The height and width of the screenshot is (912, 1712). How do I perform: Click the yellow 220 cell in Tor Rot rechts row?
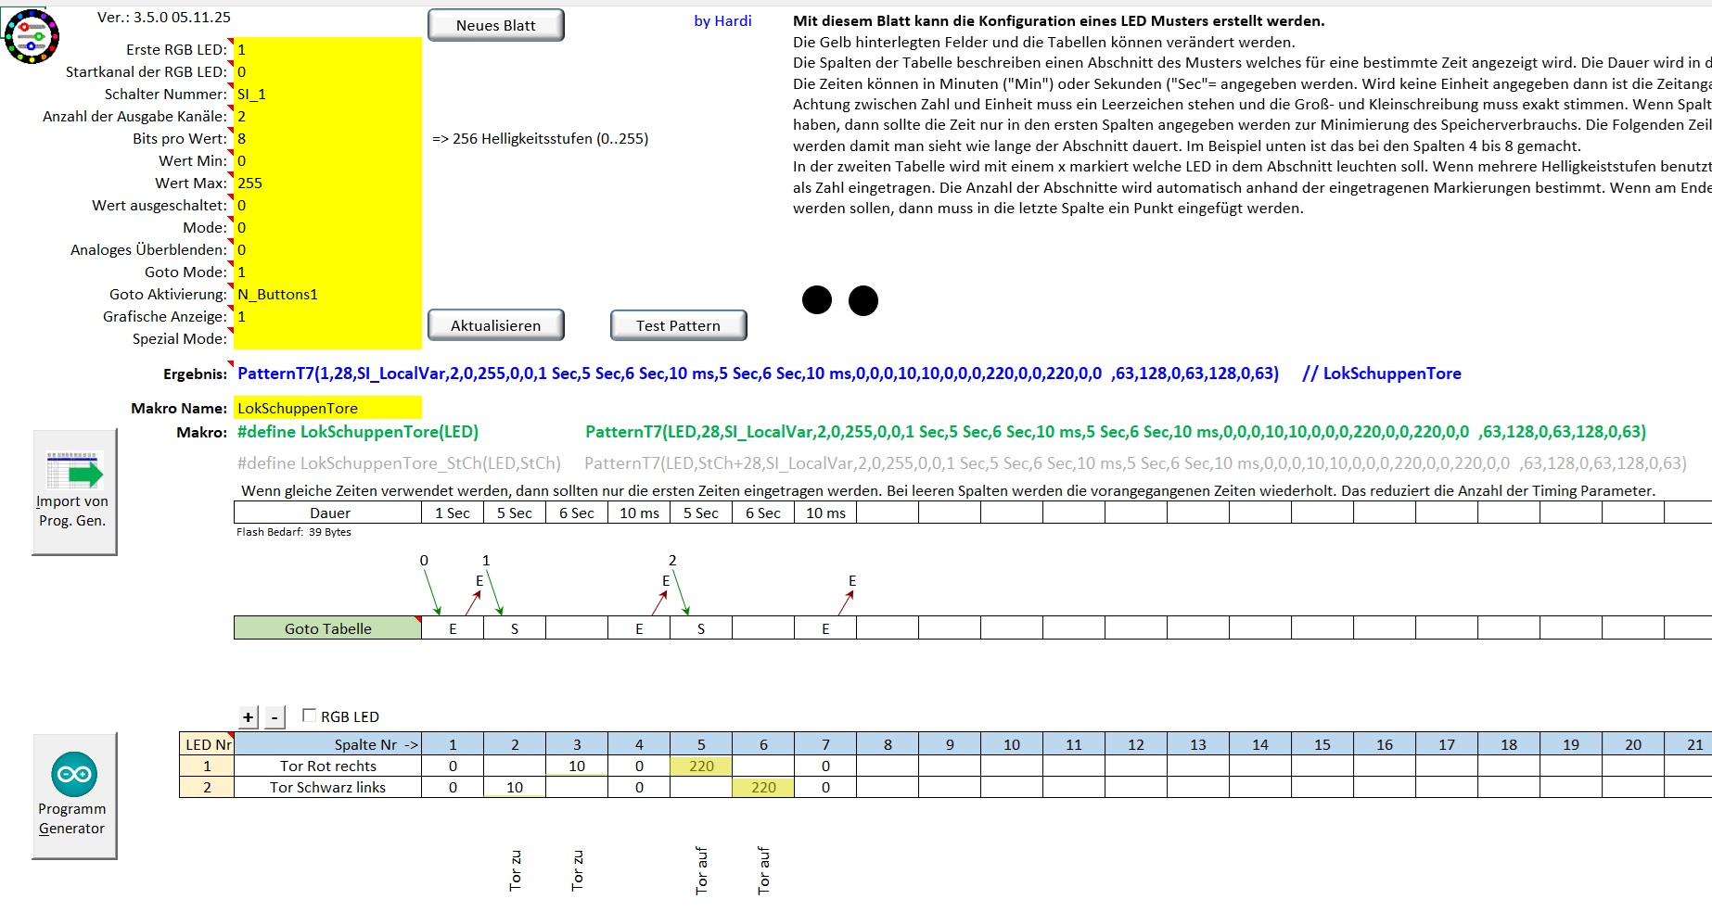(701, 766)
